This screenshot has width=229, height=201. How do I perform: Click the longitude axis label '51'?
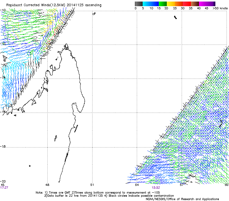92,185
